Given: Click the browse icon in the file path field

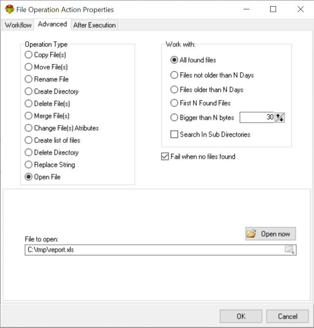Looking at the screenshot, I should [x=290, y=250].
